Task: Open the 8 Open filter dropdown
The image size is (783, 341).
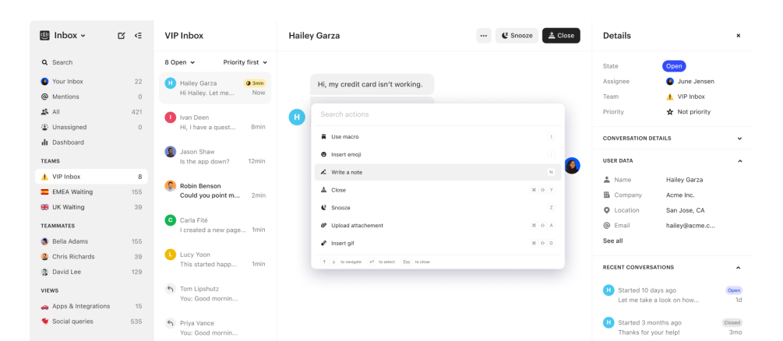Action: click(x=180, y=62)
